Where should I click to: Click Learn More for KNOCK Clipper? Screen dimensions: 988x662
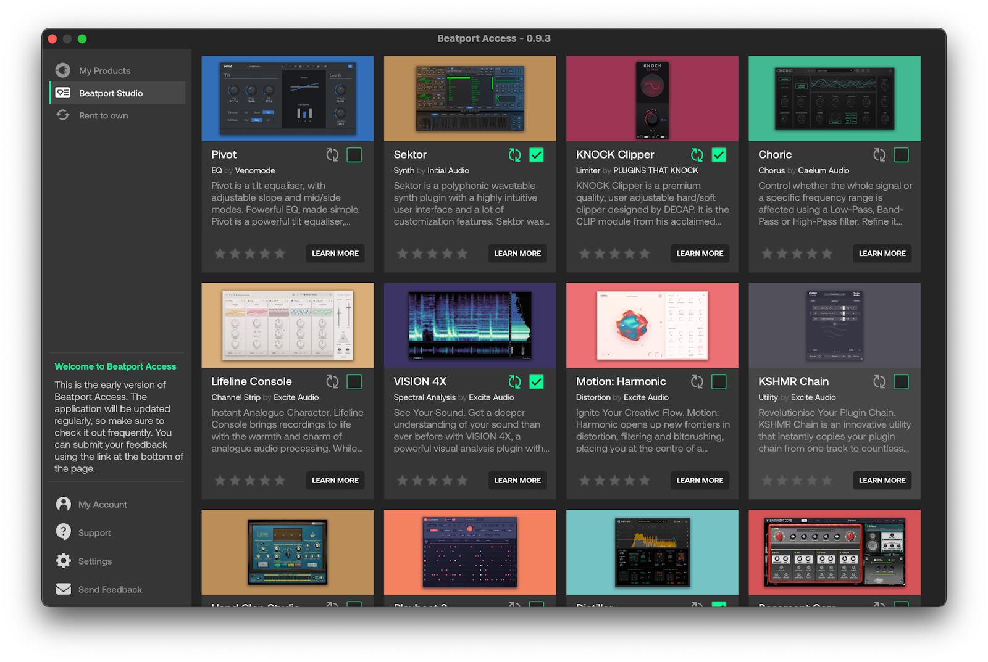point(700,253)
